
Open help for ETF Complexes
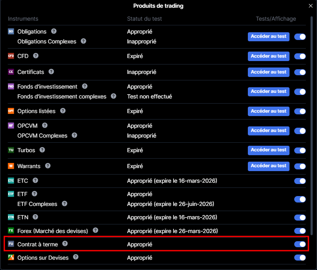click(x=65, y=204)
